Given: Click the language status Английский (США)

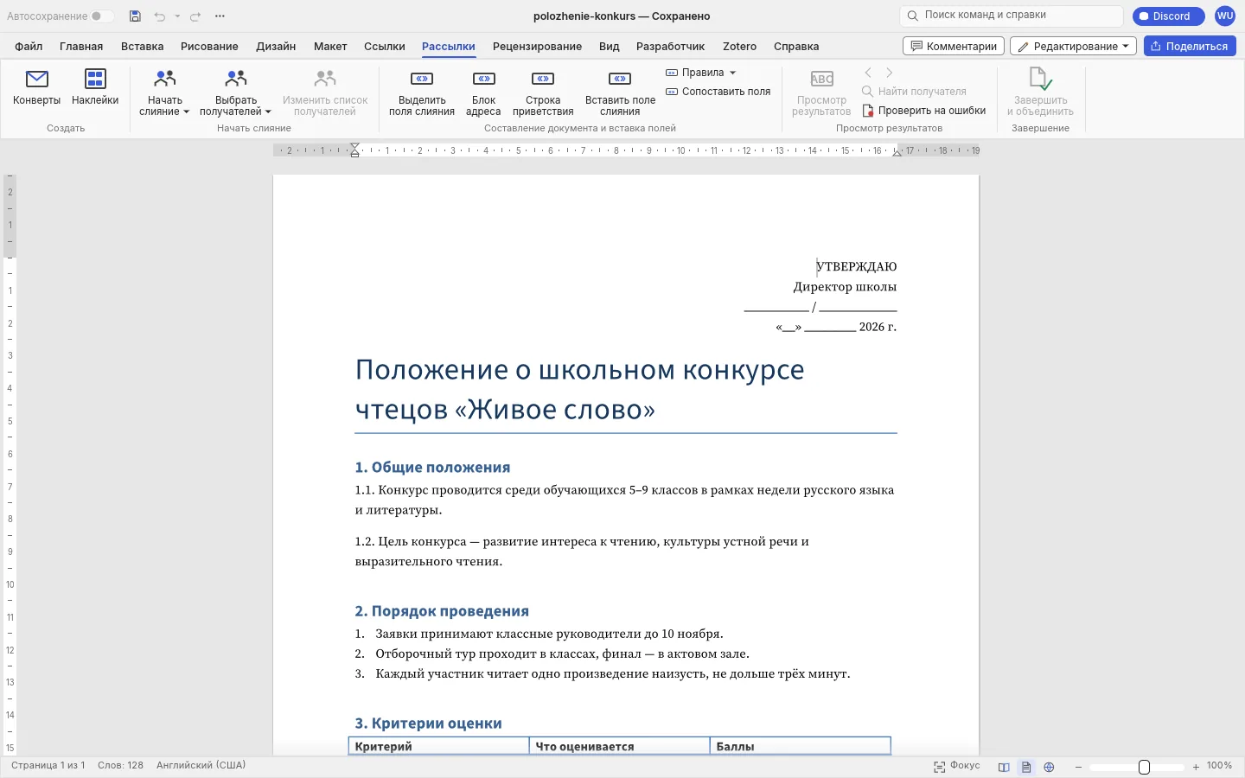Looking at the screenshot, I should (201, 766).
